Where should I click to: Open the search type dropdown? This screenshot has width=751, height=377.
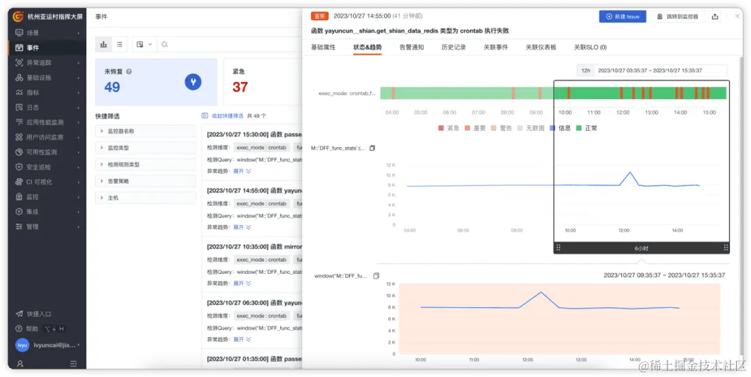tap(144, 44)
